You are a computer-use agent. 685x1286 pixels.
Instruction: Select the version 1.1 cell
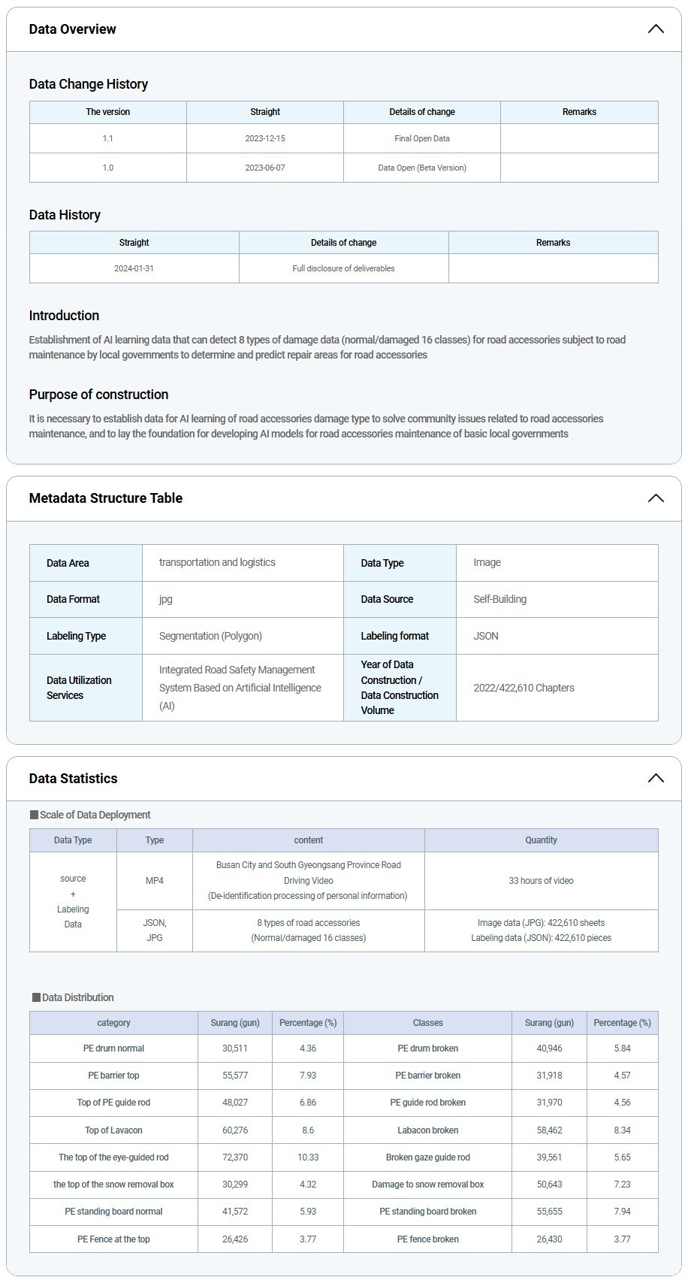pos(108,138)
